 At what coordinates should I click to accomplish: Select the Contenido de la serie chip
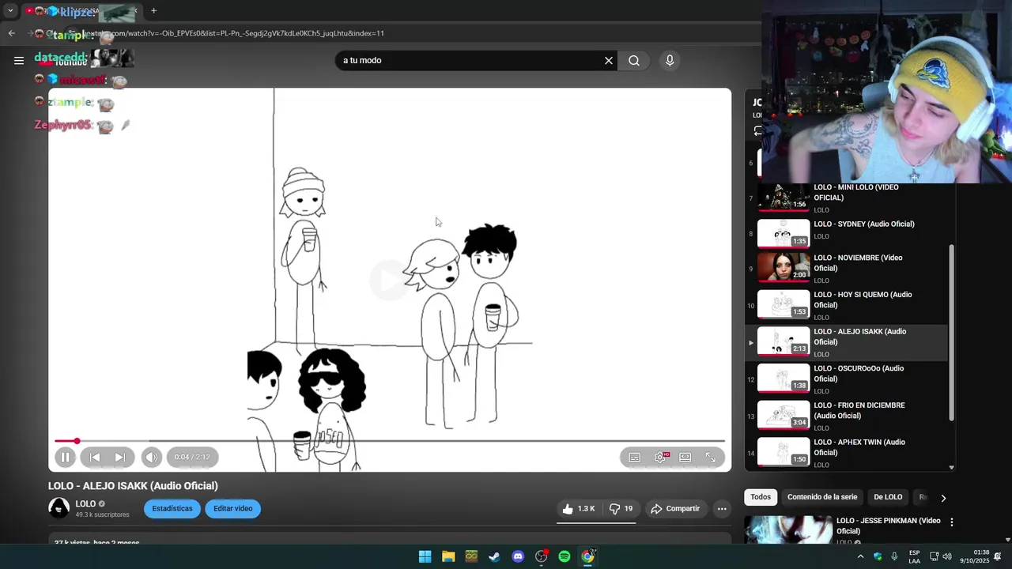coord(822,497)
